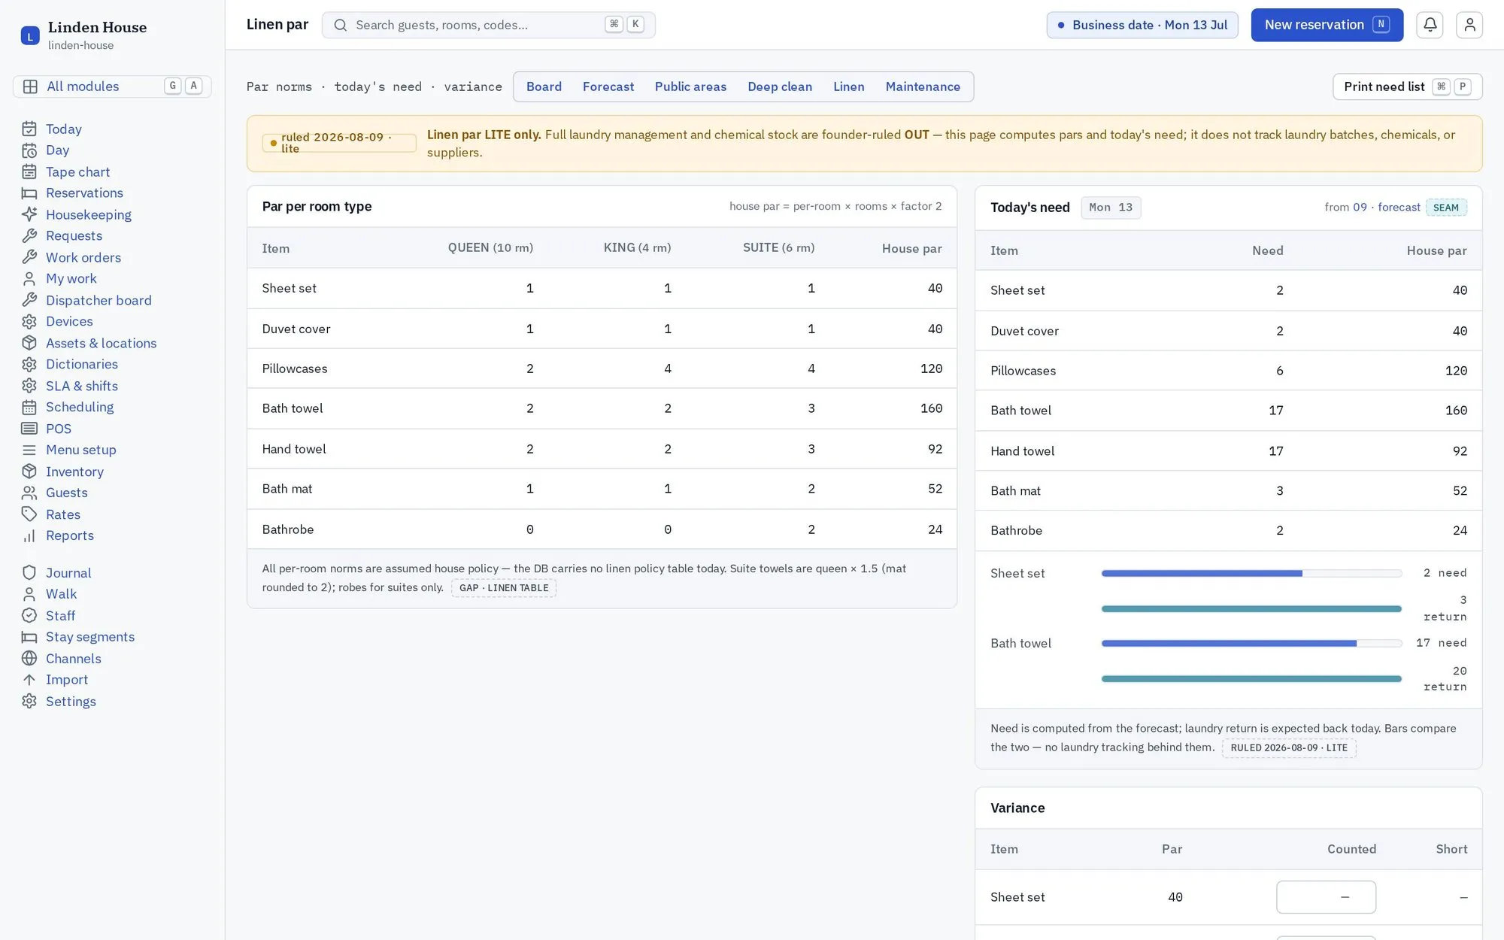Open Reservations in the sidebar
The image size is (1504, 940).
point(84,193)
